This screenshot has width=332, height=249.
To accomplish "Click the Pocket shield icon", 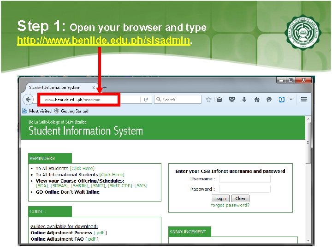I will pos(232,99).
